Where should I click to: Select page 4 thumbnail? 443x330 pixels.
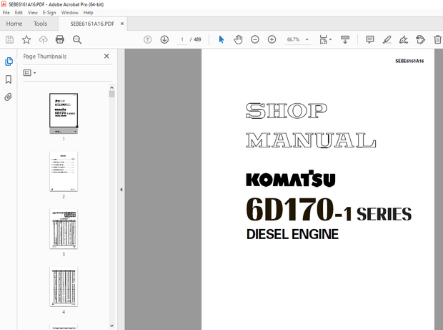[64, 286]
